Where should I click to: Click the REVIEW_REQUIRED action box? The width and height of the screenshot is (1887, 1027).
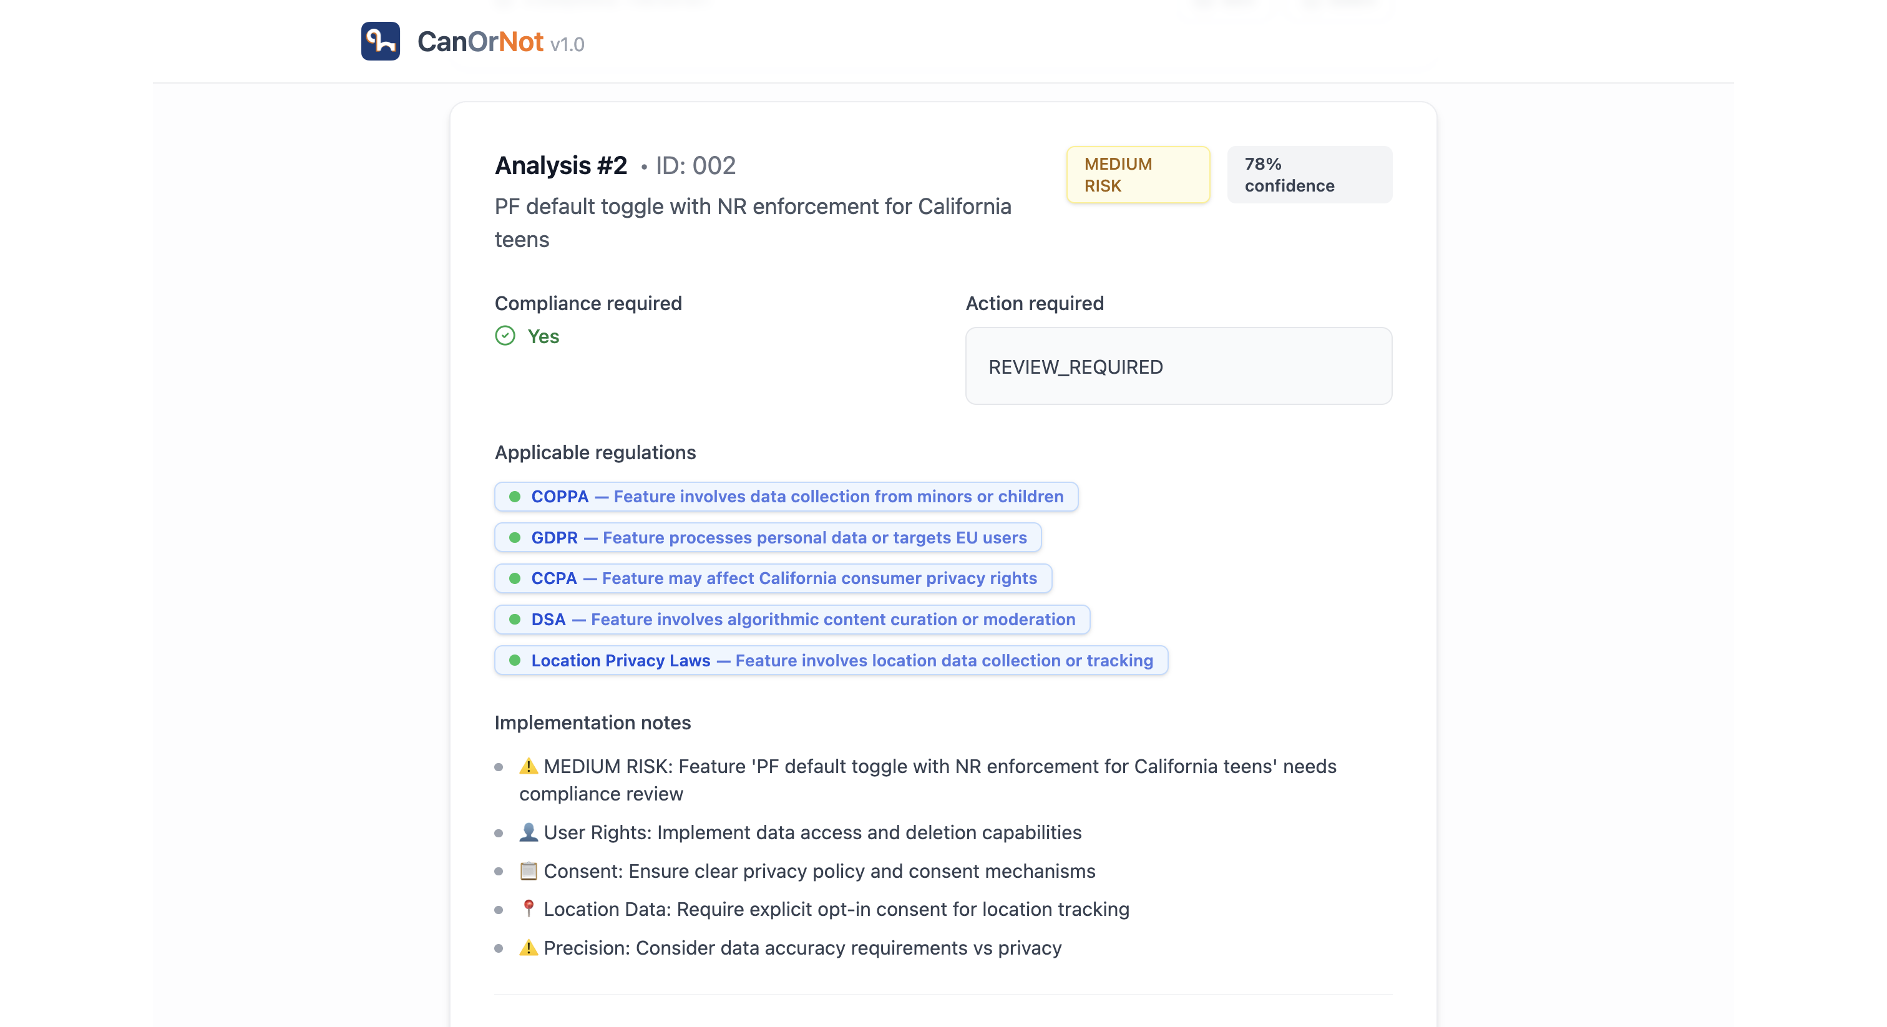coord(1178,366)
